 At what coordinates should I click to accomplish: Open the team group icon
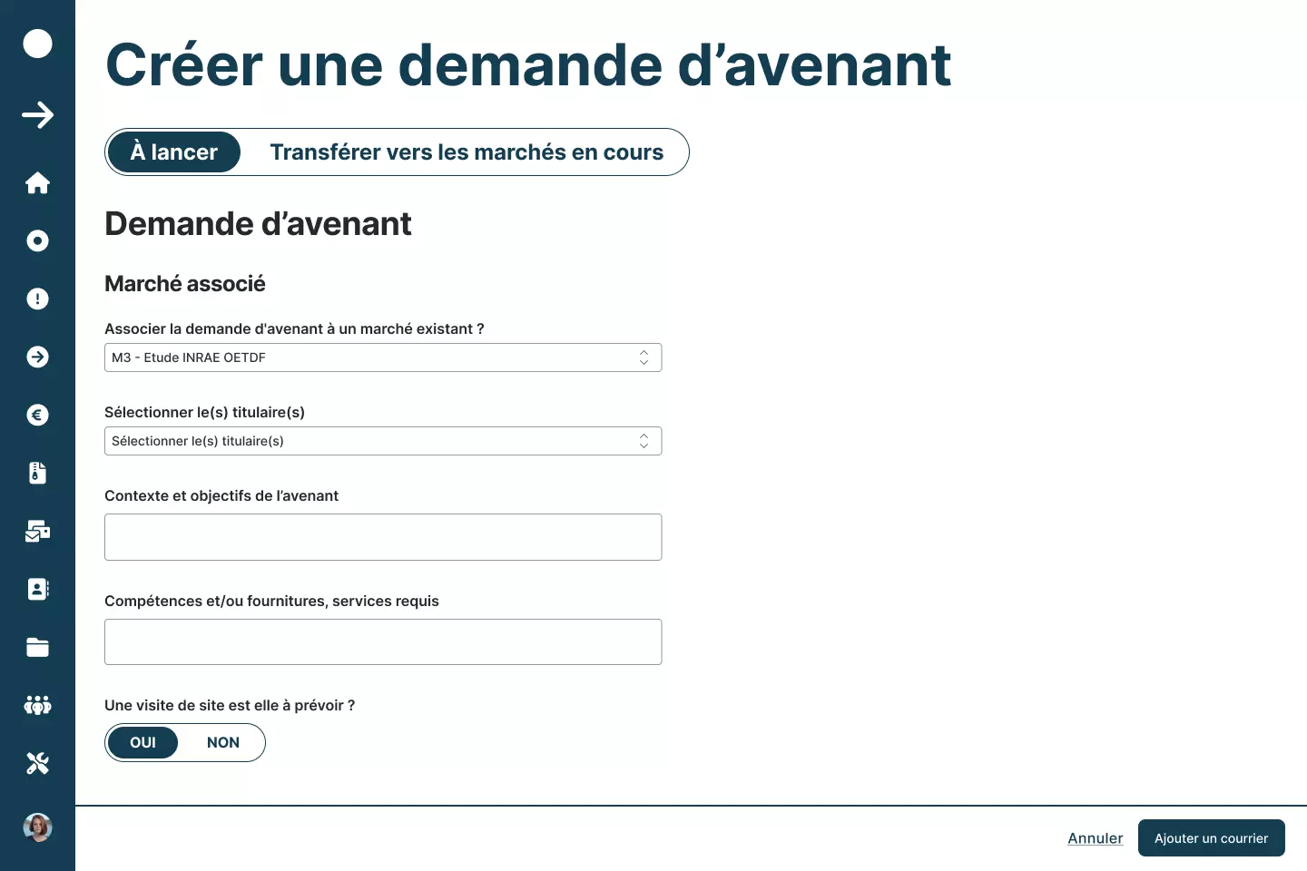coord(37,706)
